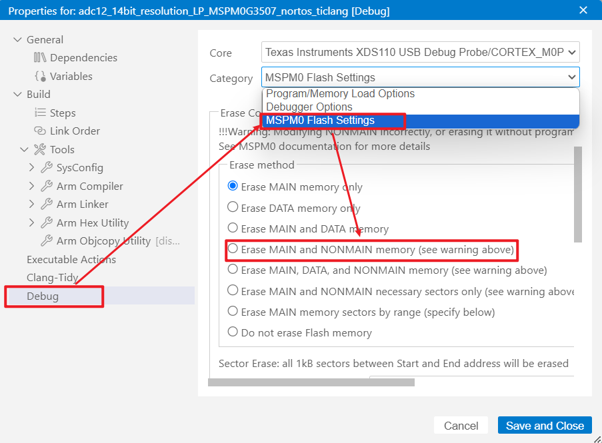This screenshot has height=443, width=602.
Task: Click the Steps list icon
Action: click(40, 113)
